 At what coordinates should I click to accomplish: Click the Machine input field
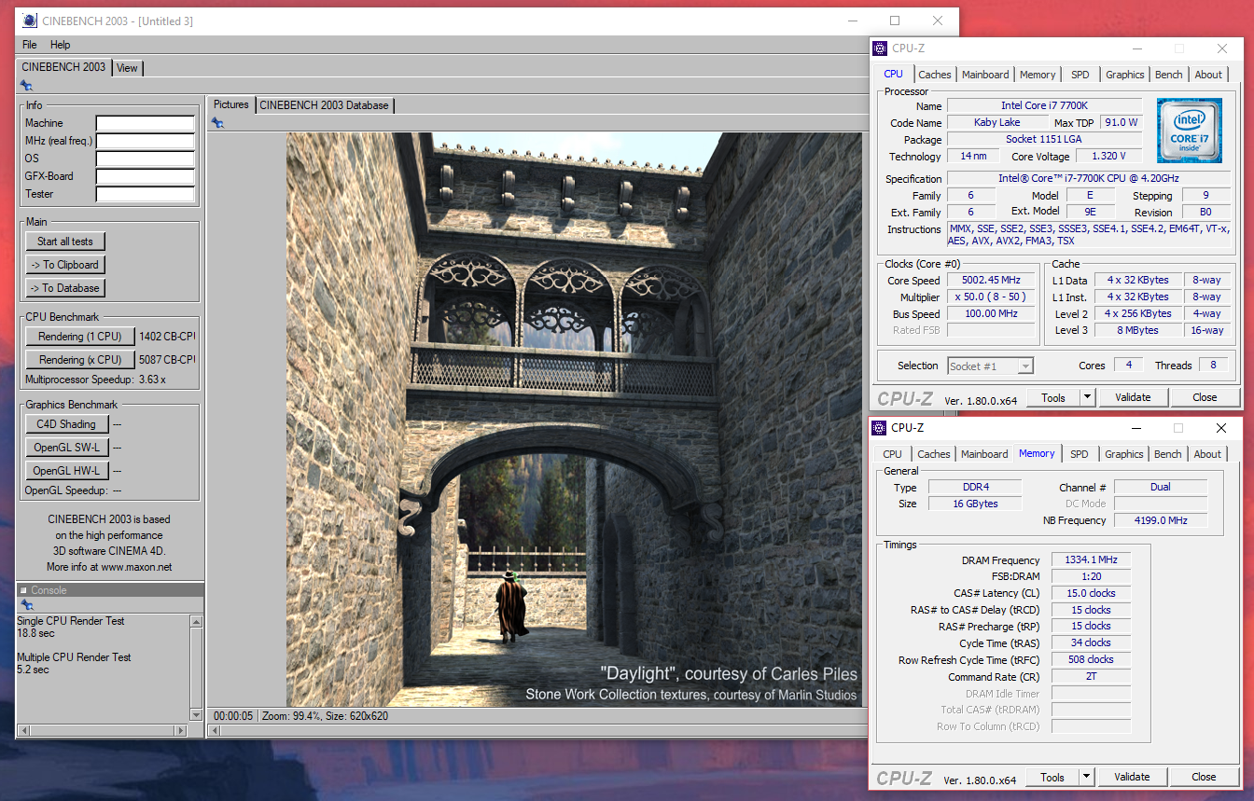click(x=145, y=123)
